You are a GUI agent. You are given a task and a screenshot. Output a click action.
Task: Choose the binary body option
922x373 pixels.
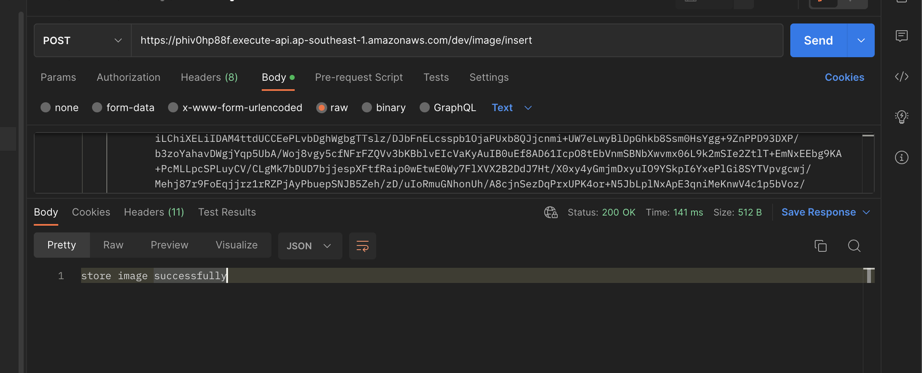pos(367,108)
